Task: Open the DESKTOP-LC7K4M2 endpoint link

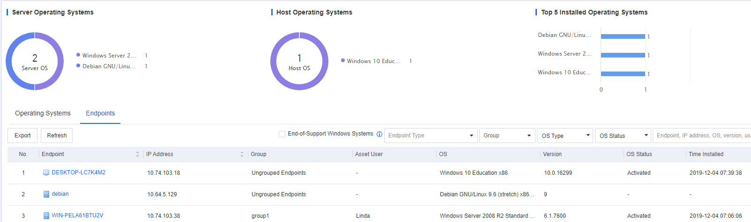Action: pos(78,172)
